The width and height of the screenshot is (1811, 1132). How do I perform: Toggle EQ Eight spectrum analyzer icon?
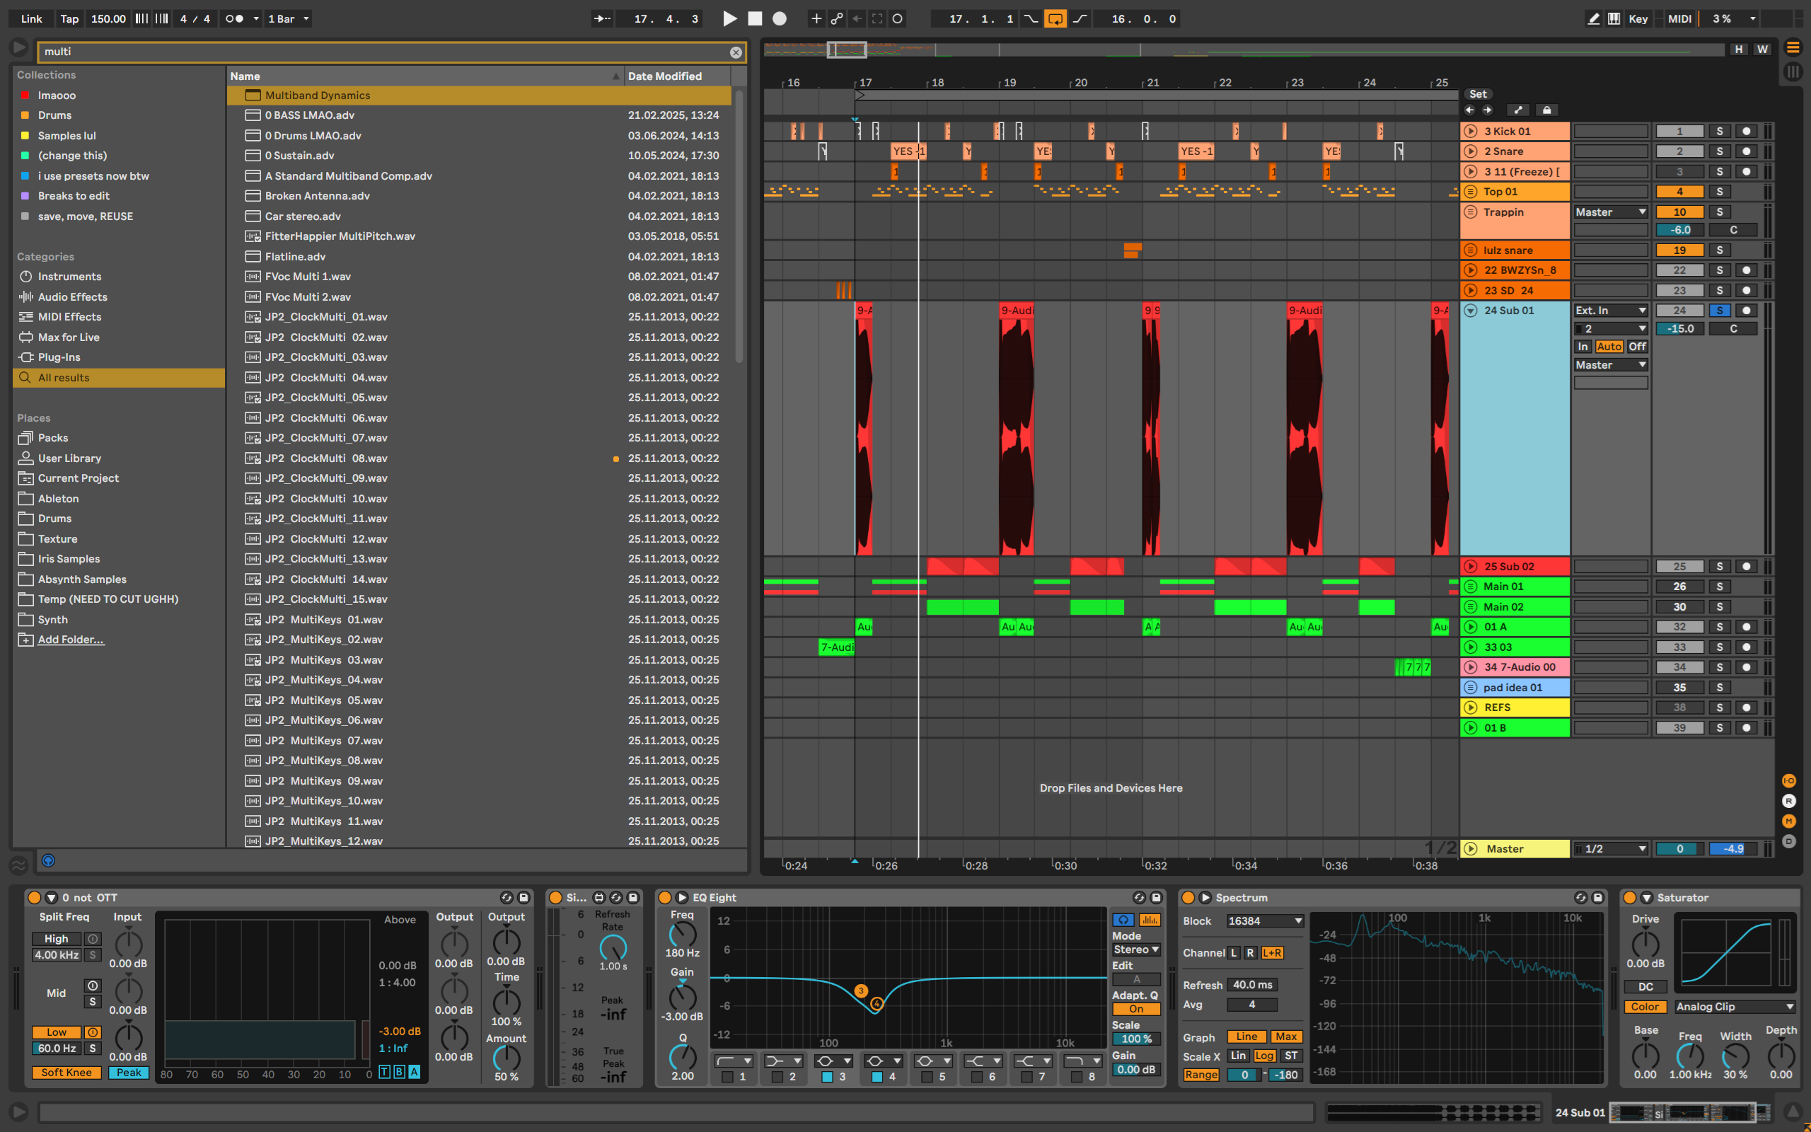point(1150,920)
